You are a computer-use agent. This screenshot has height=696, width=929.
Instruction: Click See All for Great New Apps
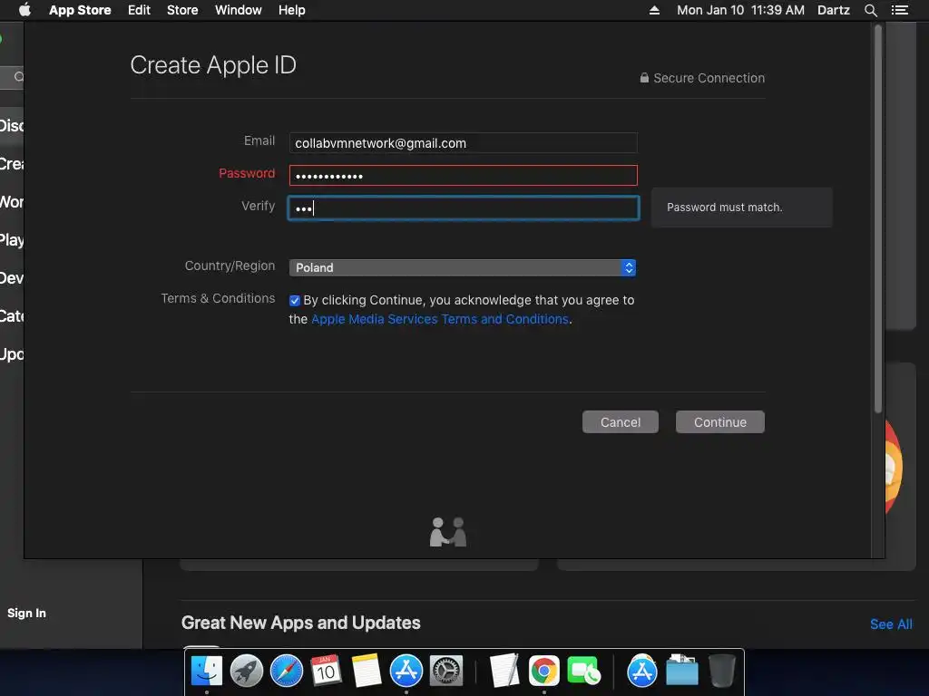click(891, 624)
